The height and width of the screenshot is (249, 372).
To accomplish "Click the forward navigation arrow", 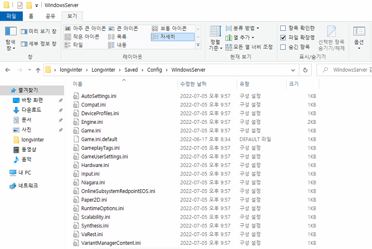I will click(x=20, y=70).
